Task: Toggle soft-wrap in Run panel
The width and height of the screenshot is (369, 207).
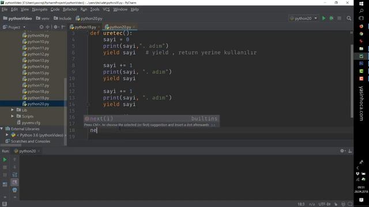Action: (14, 175)
